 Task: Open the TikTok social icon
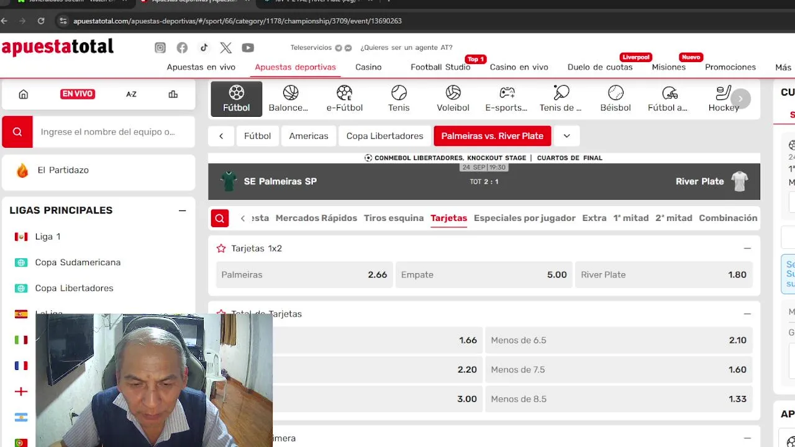point(204,48)
